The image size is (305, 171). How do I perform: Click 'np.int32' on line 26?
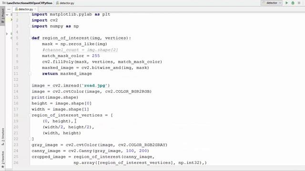click(x=189, y=162)
